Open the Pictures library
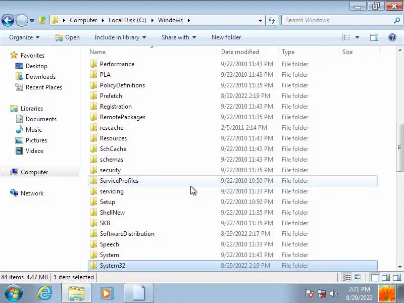 31,140
